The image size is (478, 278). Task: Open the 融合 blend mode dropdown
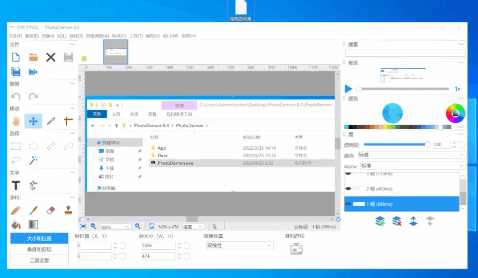(x=412, y=155)
